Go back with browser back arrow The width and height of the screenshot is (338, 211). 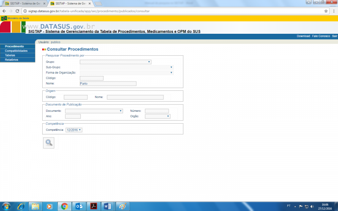pyautogui.click(x=4, y=11)
